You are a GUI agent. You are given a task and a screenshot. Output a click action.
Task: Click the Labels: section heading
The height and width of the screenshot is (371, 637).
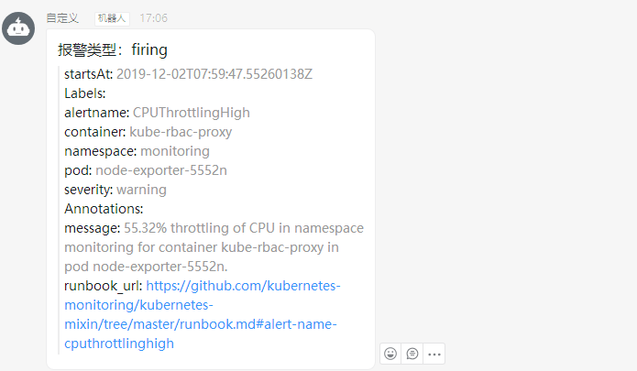click(x=85, y=93)
